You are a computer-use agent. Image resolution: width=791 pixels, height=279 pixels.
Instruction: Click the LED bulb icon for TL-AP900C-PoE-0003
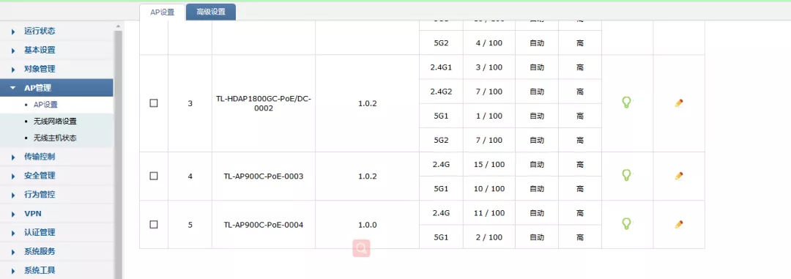coord(626,176)
